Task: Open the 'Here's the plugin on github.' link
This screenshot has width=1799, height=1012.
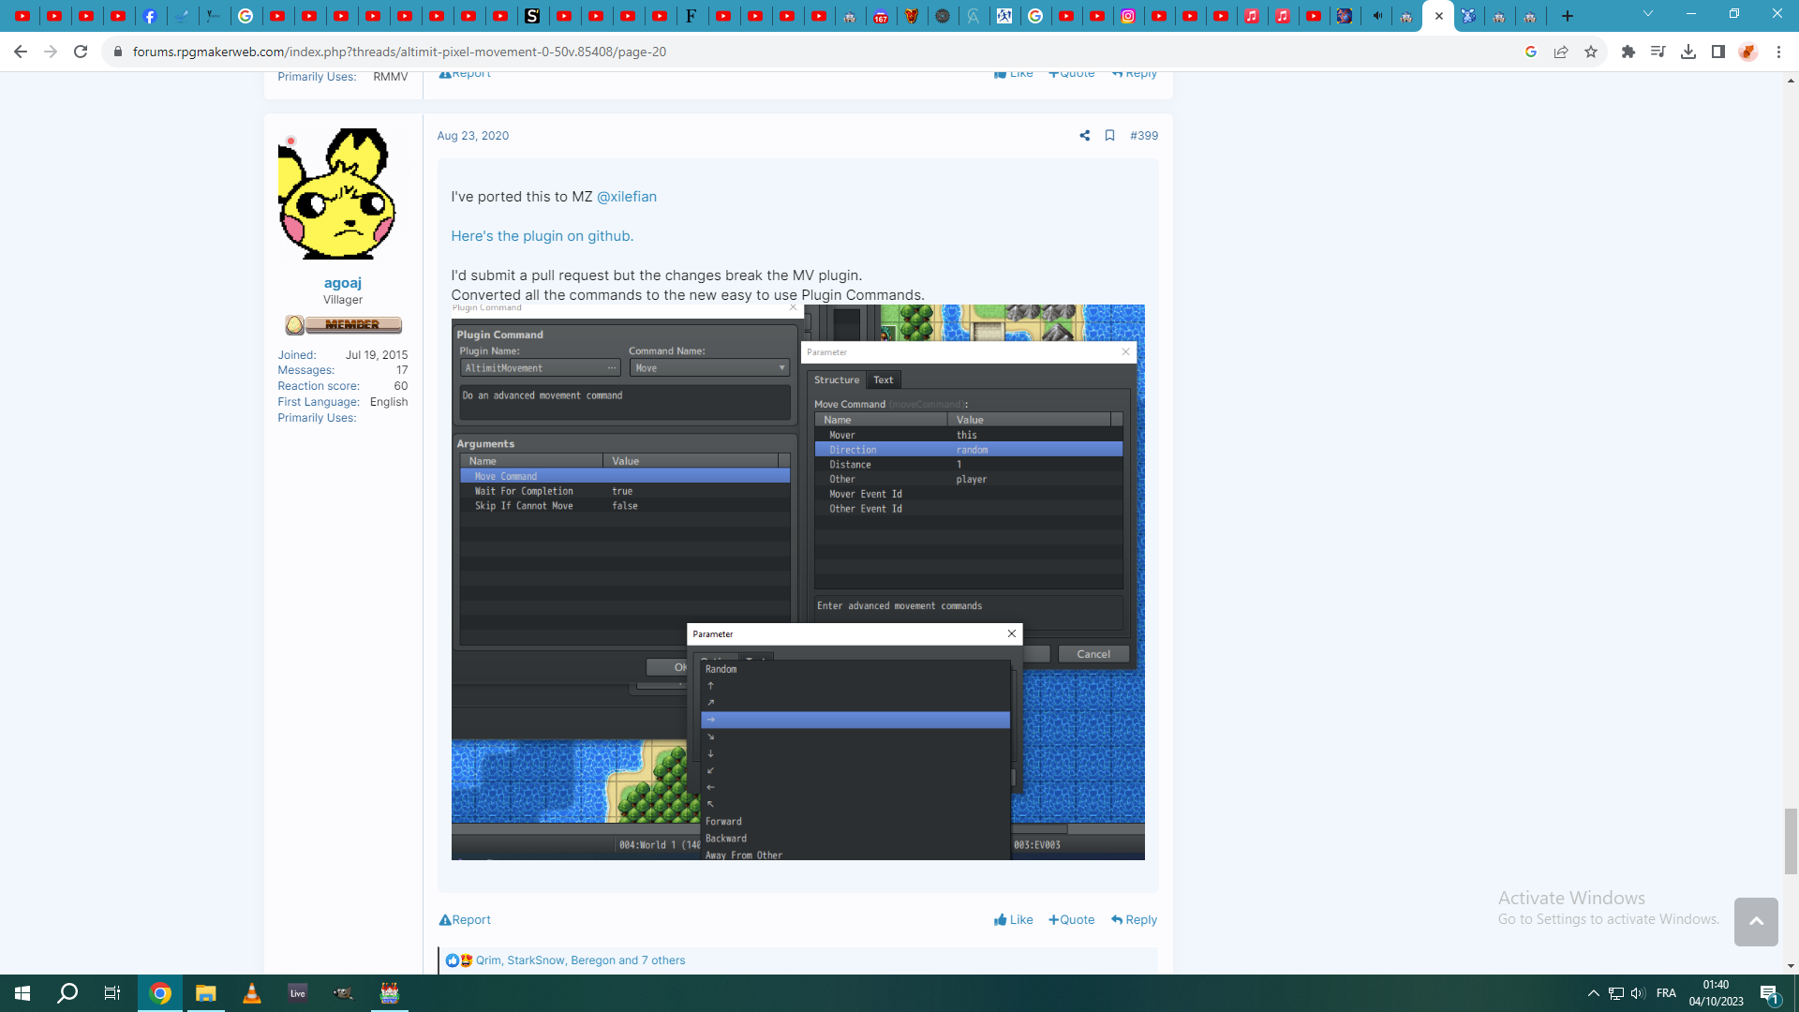Action: click(543, 236)
